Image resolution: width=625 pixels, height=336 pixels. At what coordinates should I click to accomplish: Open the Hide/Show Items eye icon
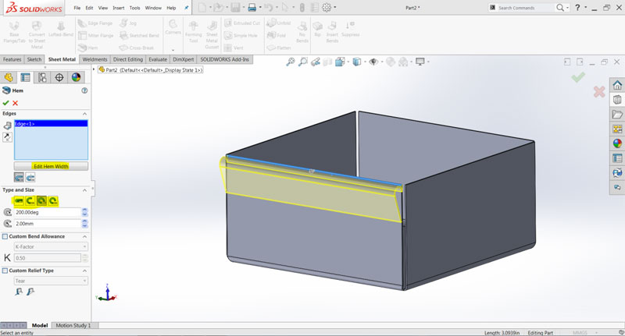pyautogui.click(x=373, y=62)
